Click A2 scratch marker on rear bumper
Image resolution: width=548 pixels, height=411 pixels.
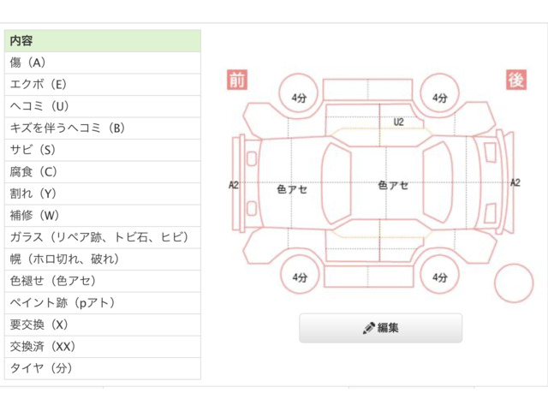pos(515,182)
